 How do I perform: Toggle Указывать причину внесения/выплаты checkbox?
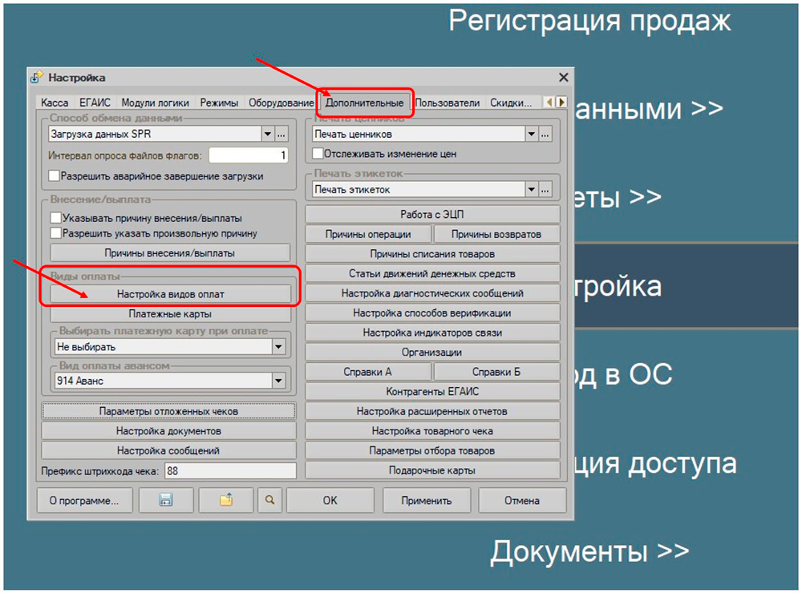(55, 218)
